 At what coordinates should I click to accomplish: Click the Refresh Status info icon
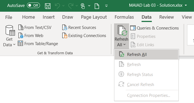[x=121, y=74]
